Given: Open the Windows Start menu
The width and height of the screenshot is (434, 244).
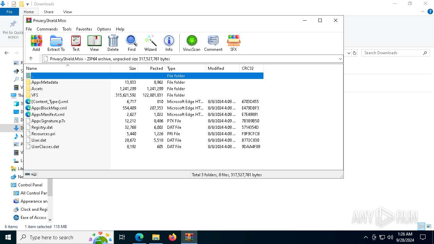Looking at the screenshot, I should [x=8, y=237].
